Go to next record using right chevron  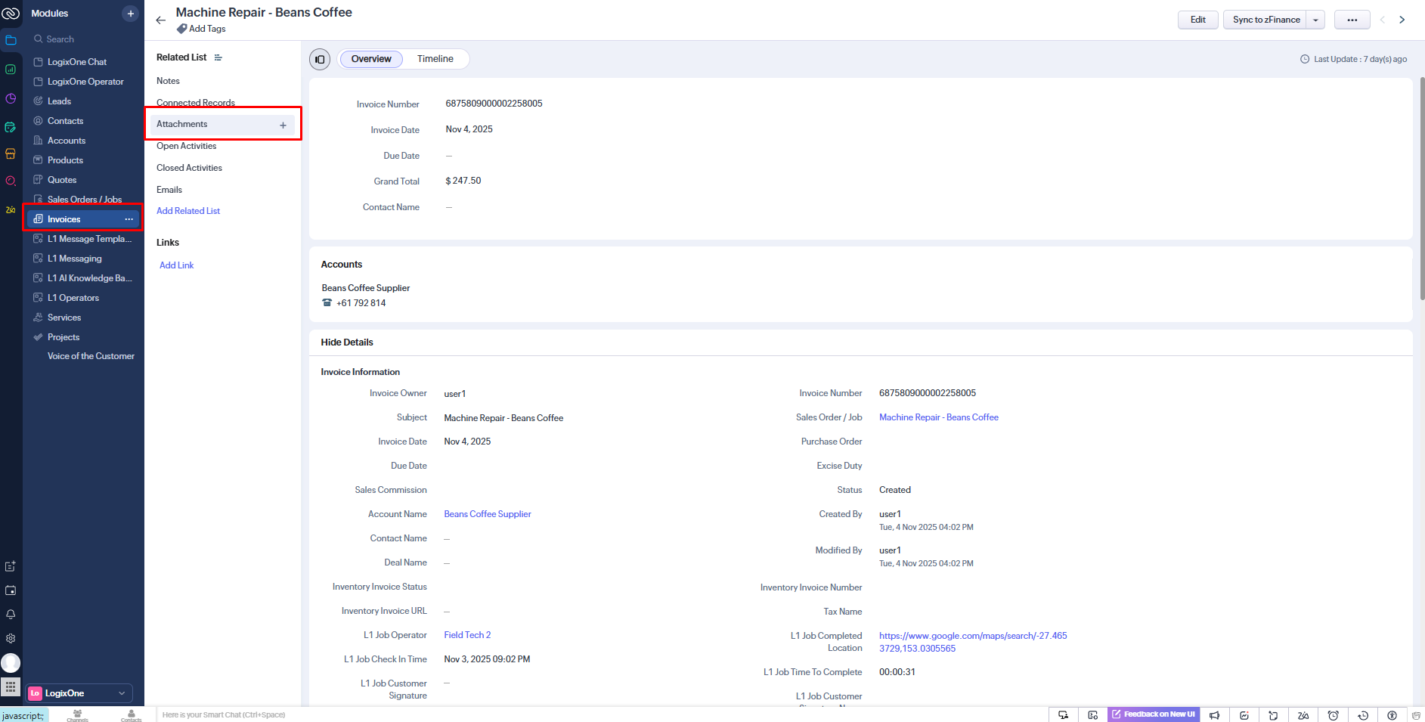click(x=1402, y=20)
